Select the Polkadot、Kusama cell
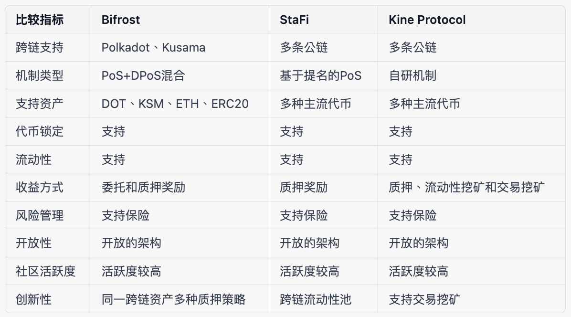This screenshot has height=317, width=571. point(153,48)
